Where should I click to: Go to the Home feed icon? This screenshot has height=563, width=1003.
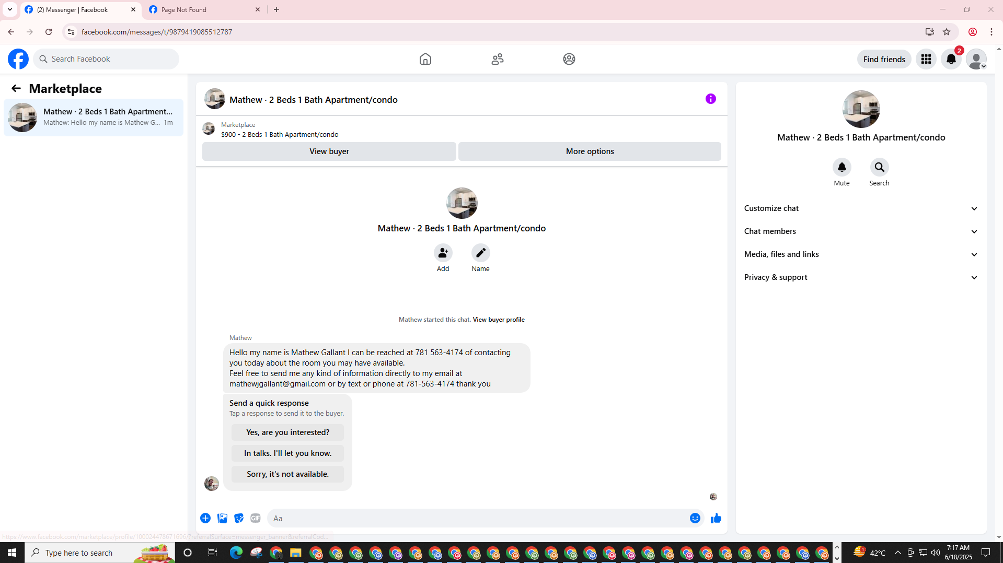tap(425, 59)
